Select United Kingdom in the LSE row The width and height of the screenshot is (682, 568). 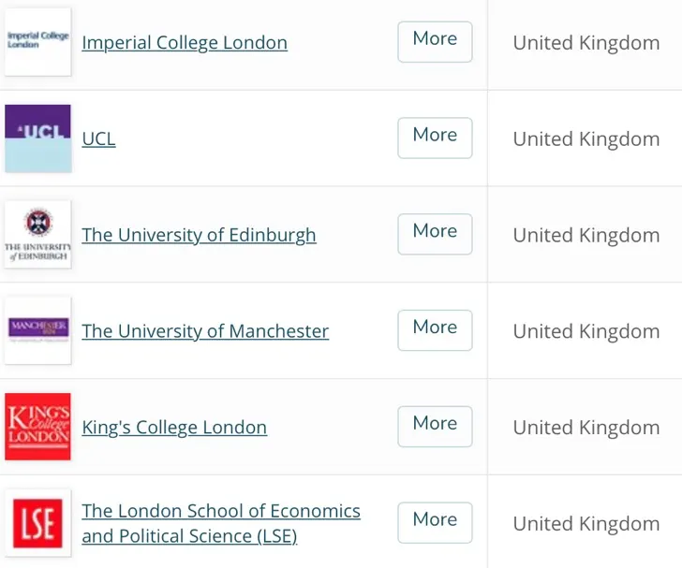tap(586, 524)
